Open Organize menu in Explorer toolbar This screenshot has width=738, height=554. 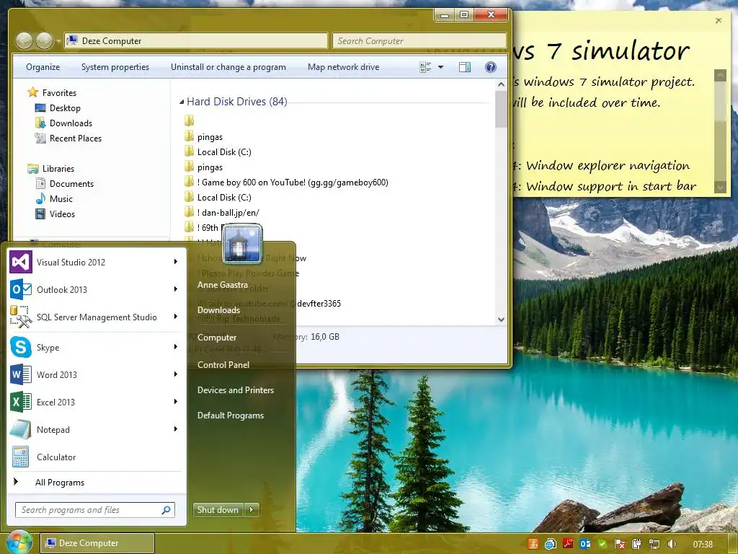(x=43, y=67)
